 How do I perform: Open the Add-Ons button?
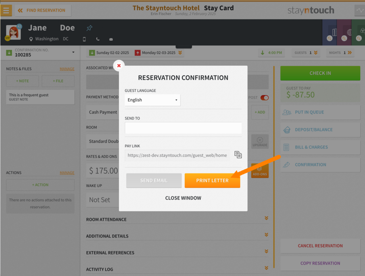pyautogui.click(x=260, y=171)
